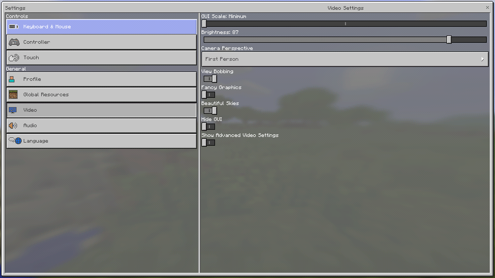Select the Video settings tab

pos(102,110)
